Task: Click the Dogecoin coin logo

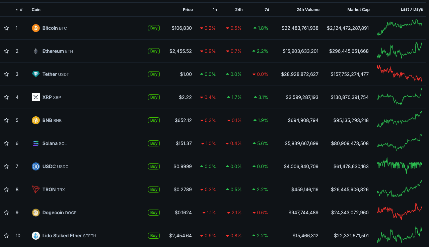Action: 36,213
